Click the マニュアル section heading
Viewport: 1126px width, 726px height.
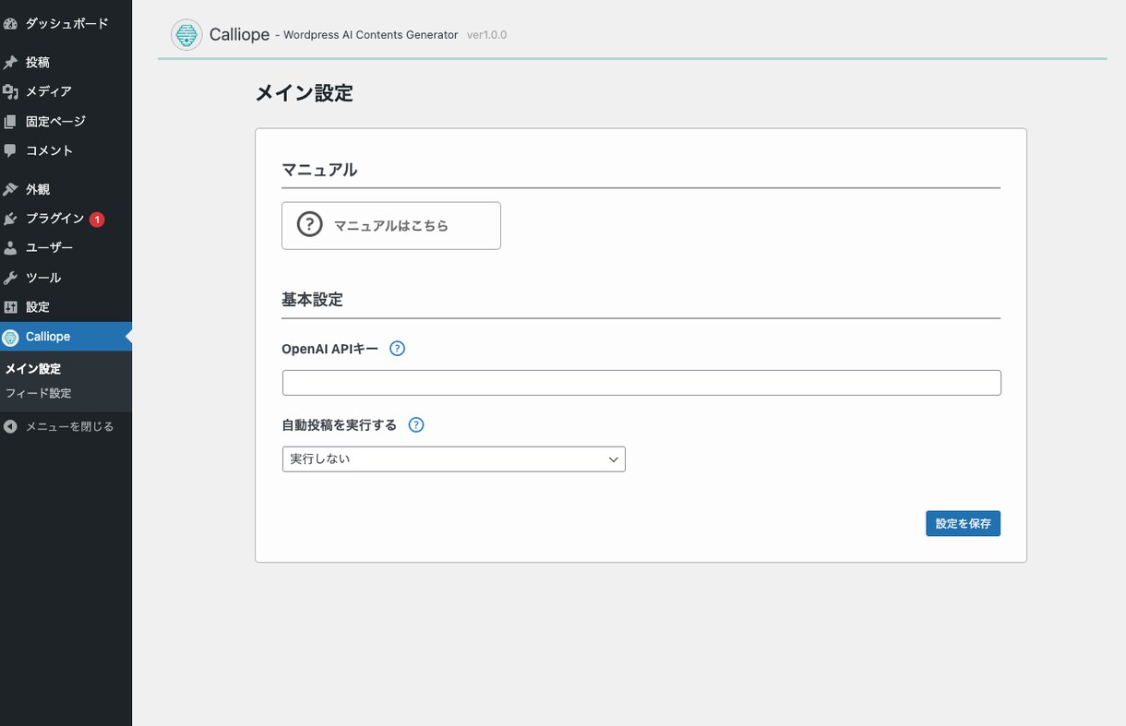click(x=319, y=170)
